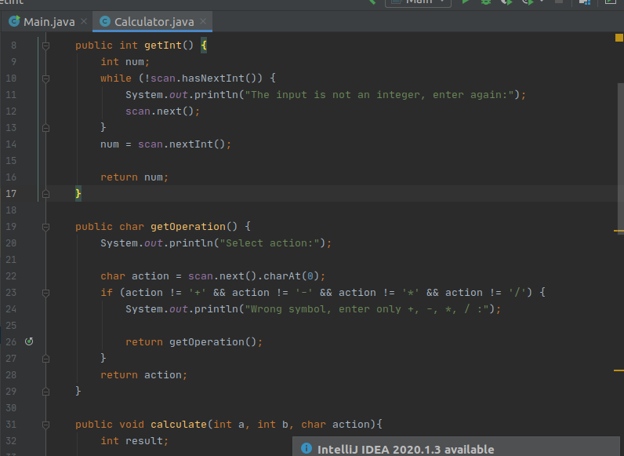Click hasNextInt in the while condition
This screenshot has height=456, width=624.
pos(213,78)
